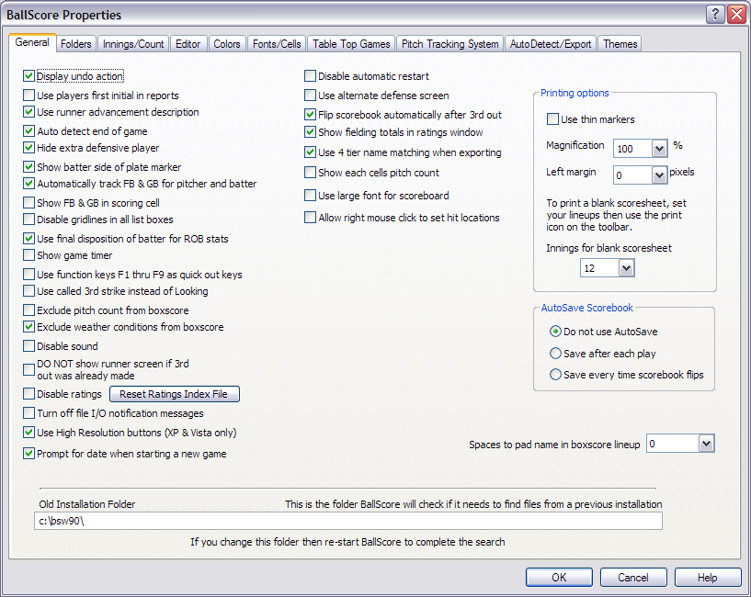Viewport: 751px width, 597px height.
Task: Toggle Hide extra defensive player
Action: tap(28, 148)
